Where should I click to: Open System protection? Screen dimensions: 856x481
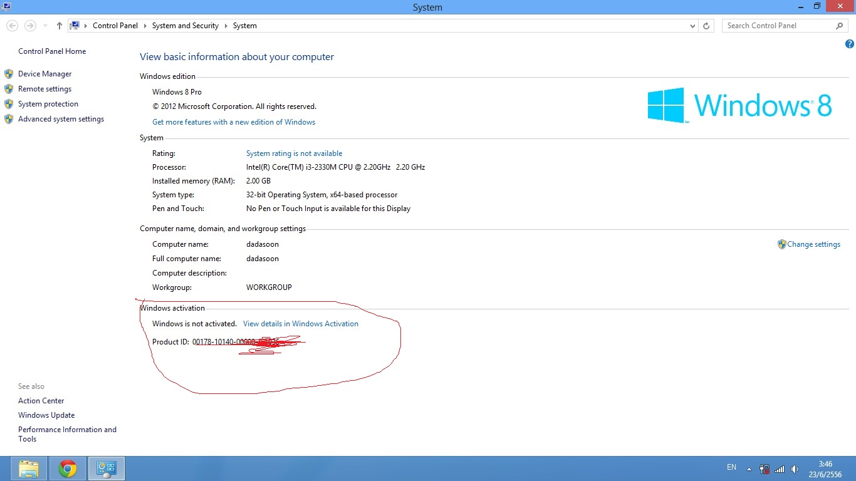tap(48, 104)
